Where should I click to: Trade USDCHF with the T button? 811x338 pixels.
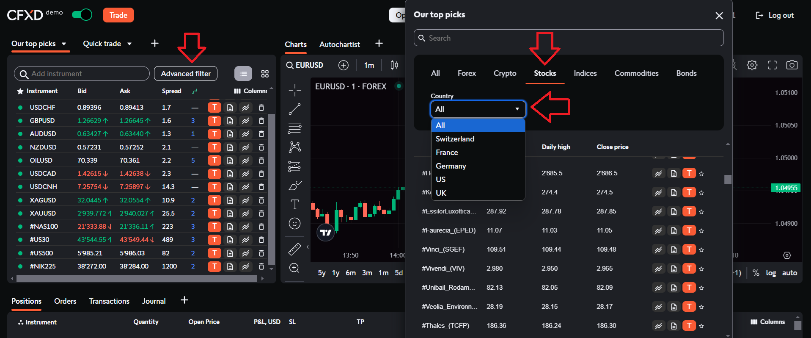pos(214,107)
